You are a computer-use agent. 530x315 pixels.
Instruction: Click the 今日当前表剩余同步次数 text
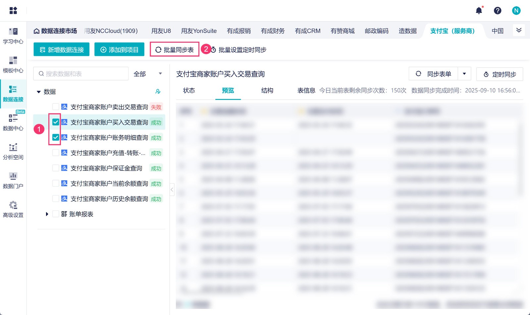click(363, 90)
